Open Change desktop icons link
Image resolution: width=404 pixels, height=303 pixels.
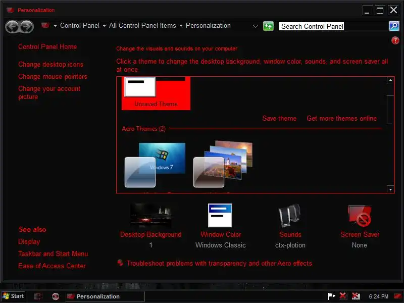(51, 64)
